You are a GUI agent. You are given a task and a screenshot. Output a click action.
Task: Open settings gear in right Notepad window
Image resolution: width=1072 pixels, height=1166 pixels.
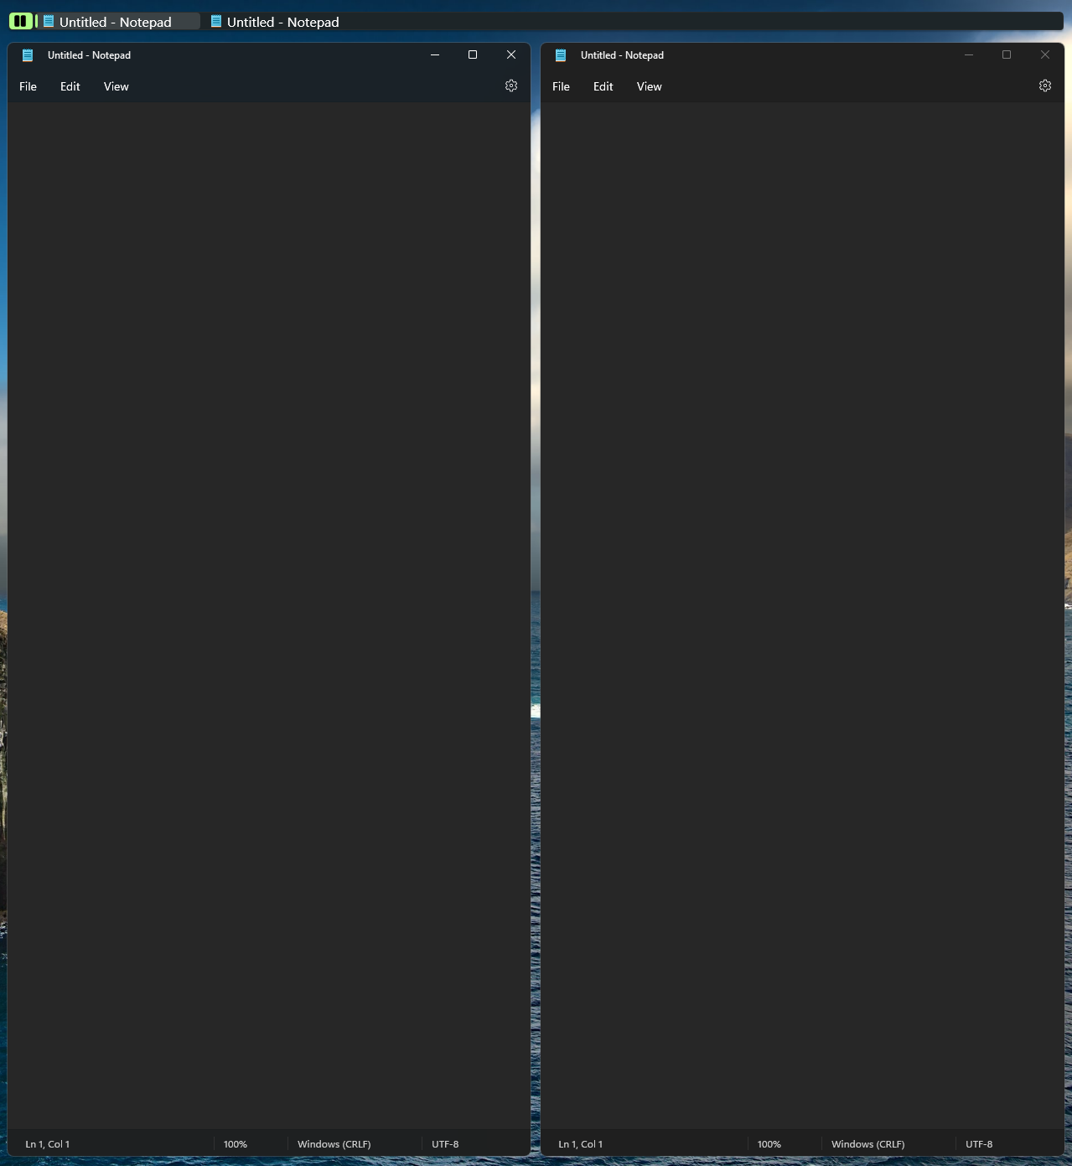[1045, 86]
